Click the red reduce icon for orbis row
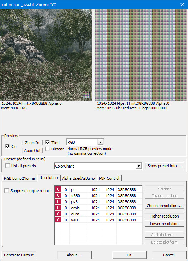This screenshot has height=261, width=188. pos(58,208)
